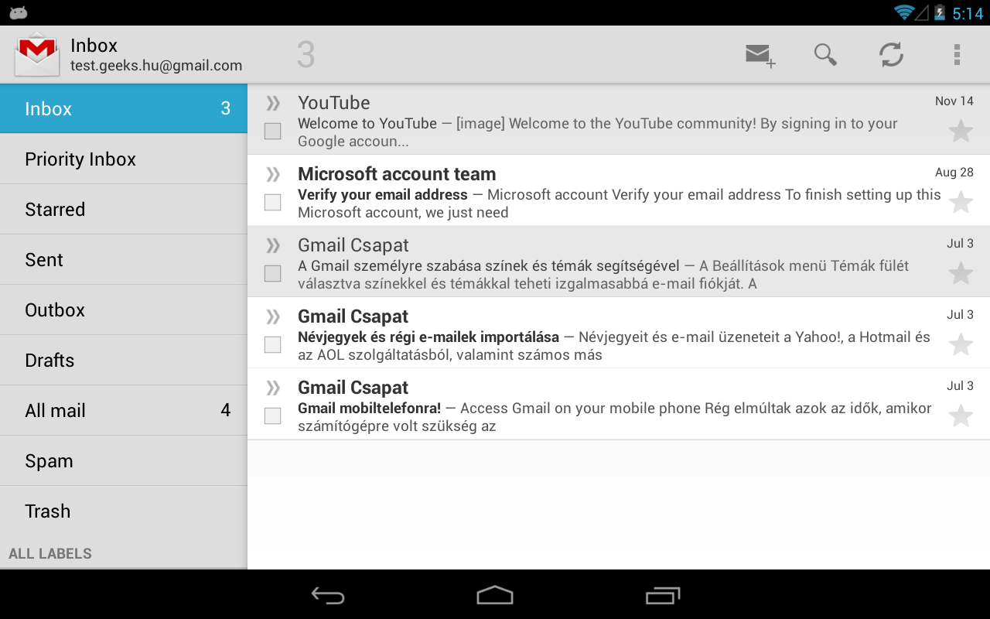Image resolution: width=990 pixels, height=619 pixels.
Task: Open the Recent Apps switcher
Action: (x=662, y=595)
